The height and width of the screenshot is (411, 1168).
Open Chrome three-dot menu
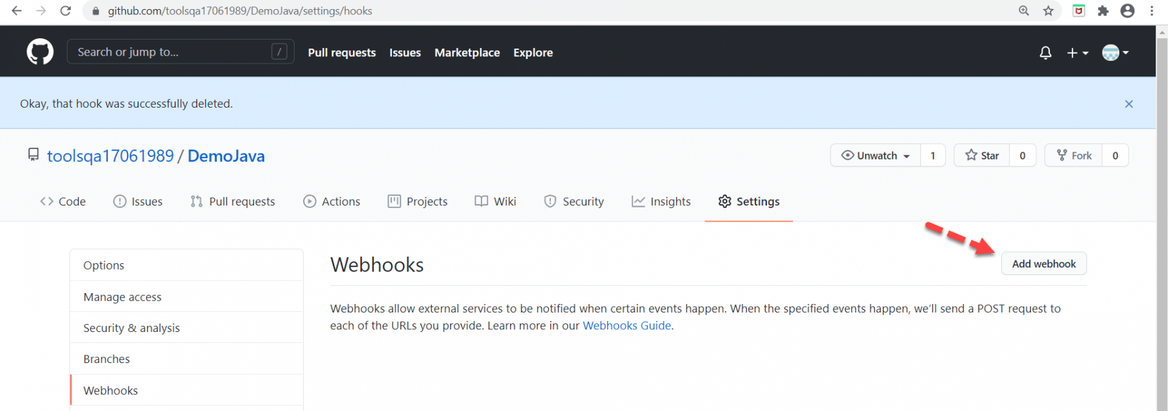tap(1152, 11)
